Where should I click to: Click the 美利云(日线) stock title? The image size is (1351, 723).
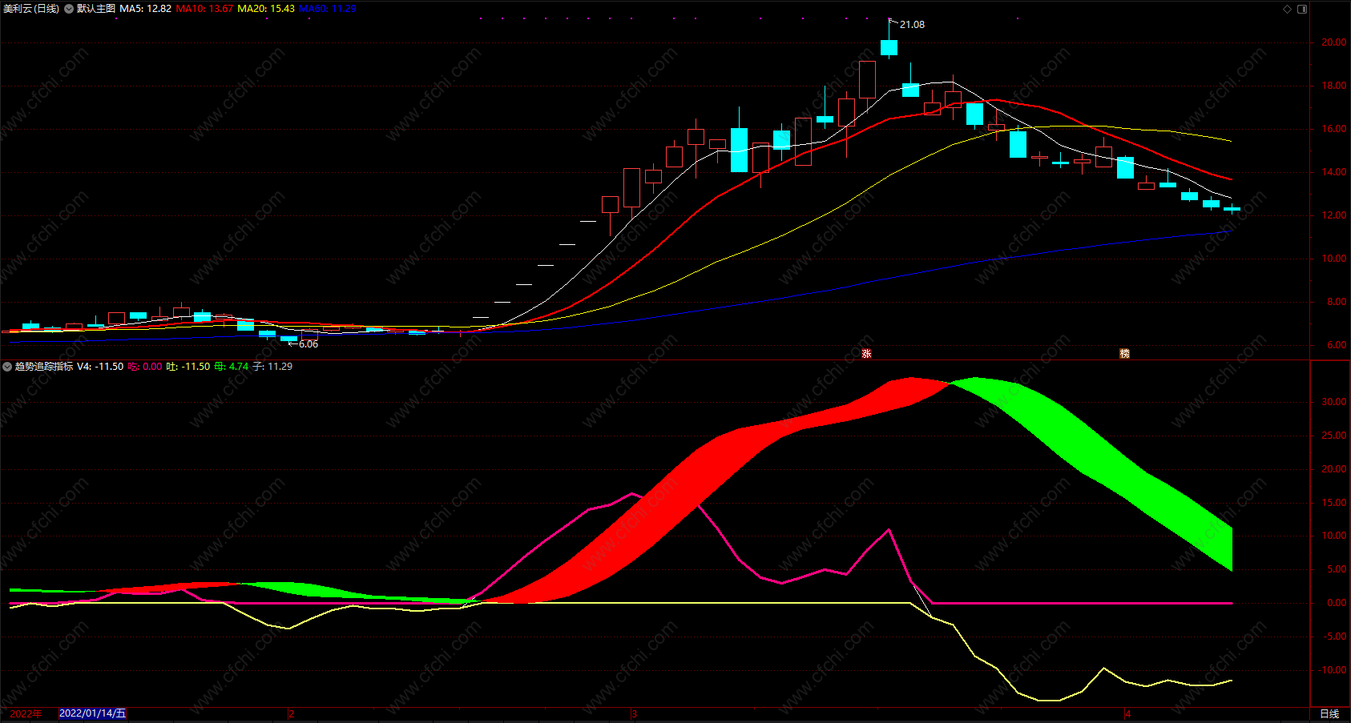[x=31, y=9]
